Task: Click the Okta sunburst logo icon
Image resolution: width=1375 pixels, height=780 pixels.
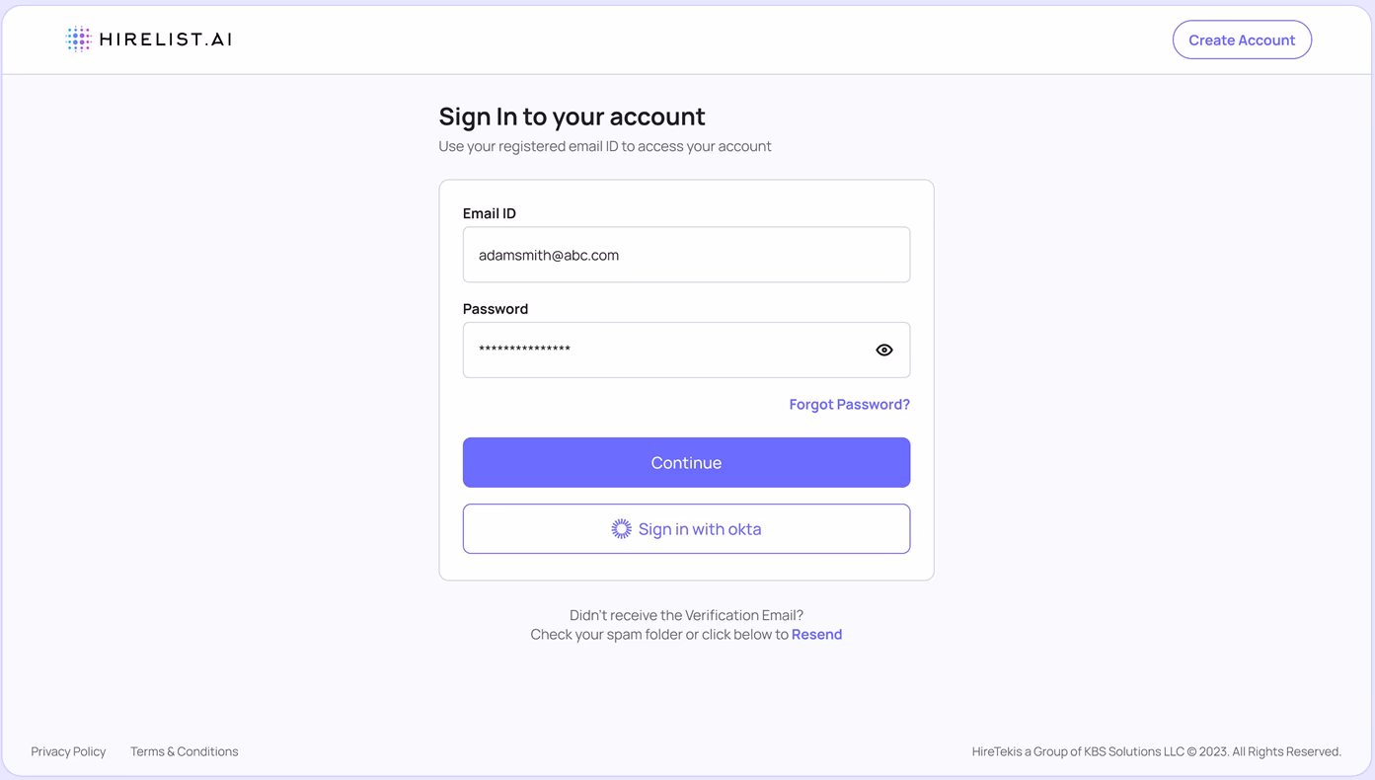Action: pos(621,529)
